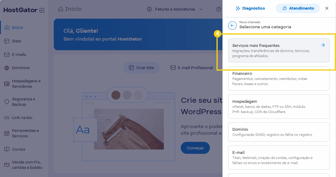Click the shield icon for Segurança

pyautogui.click(x=7, y=102)
